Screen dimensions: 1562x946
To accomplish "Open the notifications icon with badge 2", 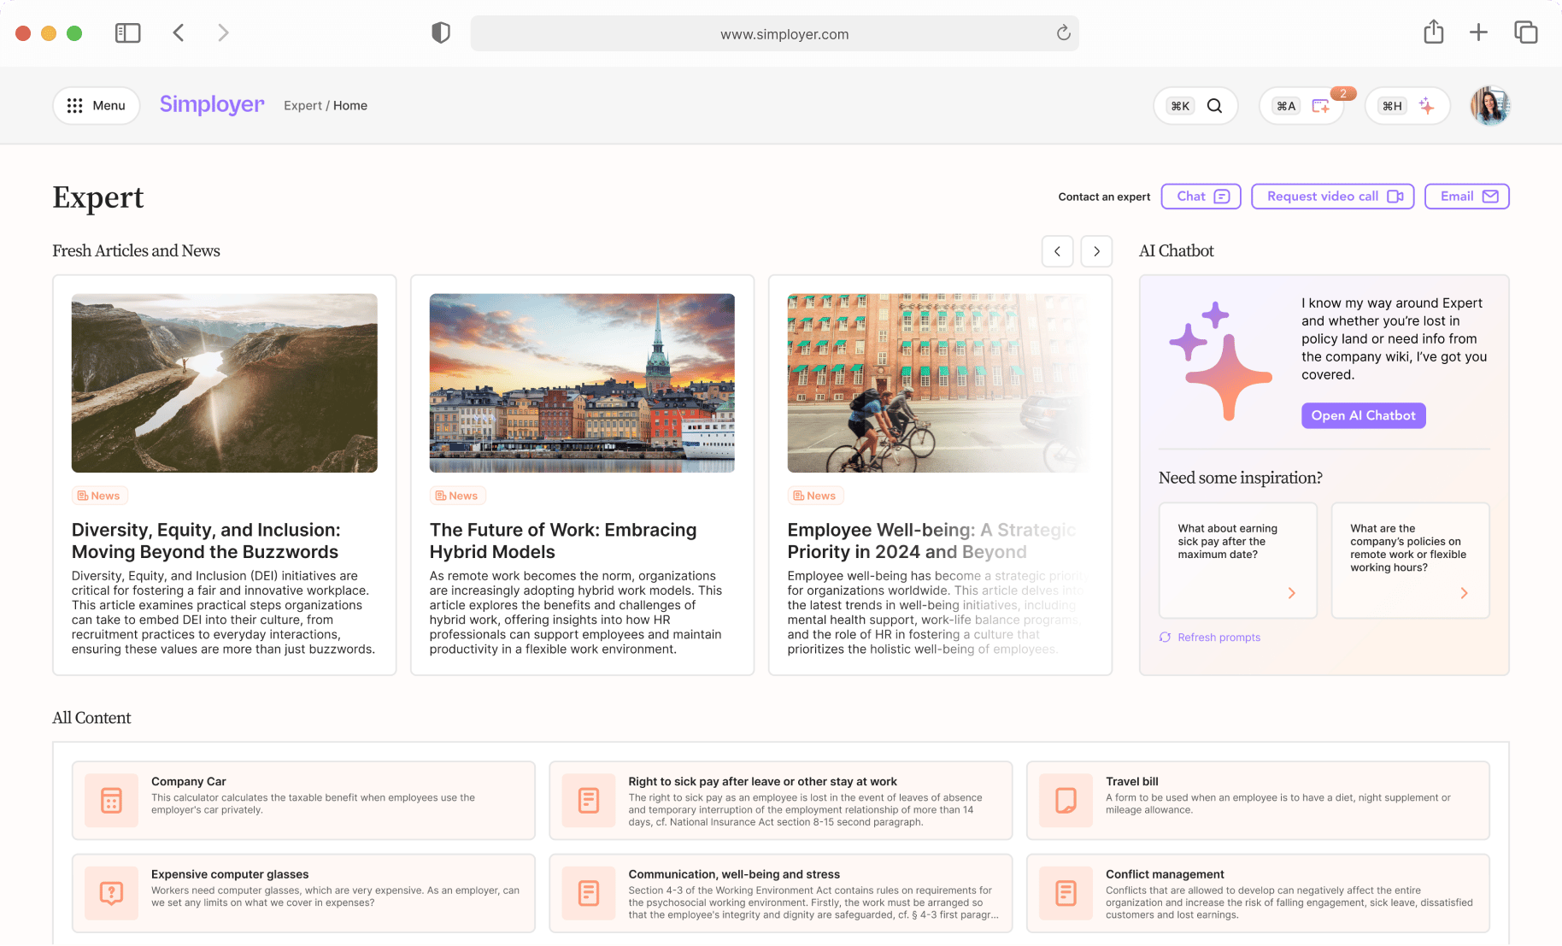I will pos(1321,106).
